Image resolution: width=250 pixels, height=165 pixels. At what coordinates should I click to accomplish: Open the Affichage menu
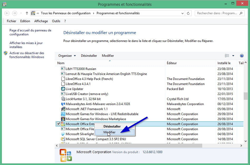tap(41, 21)
